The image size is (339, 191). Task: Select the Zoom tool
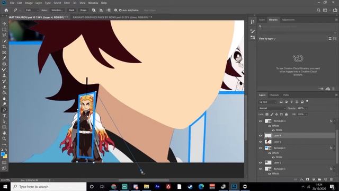(4, 138)
